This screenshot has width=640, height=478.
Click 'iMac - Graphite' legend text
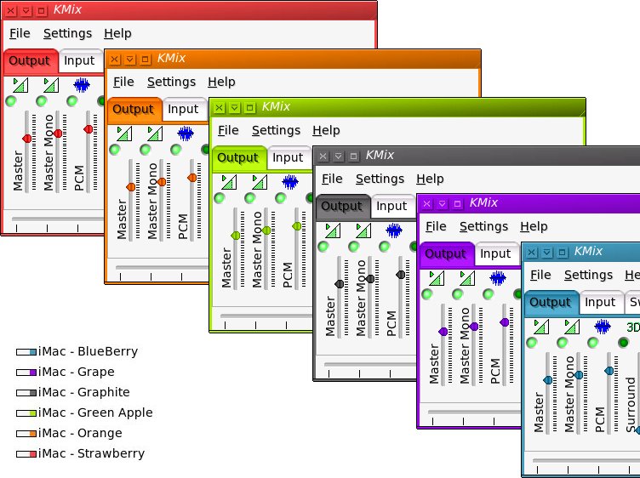coord(84,392)
